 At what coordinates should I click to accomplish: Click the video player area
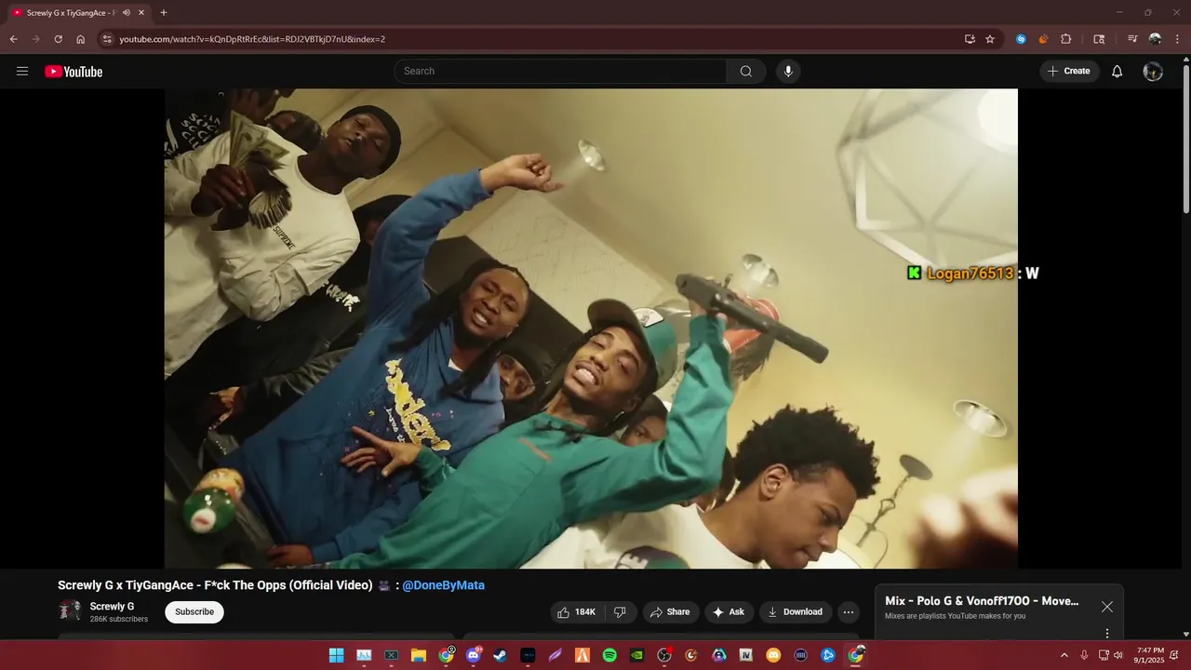591,328
